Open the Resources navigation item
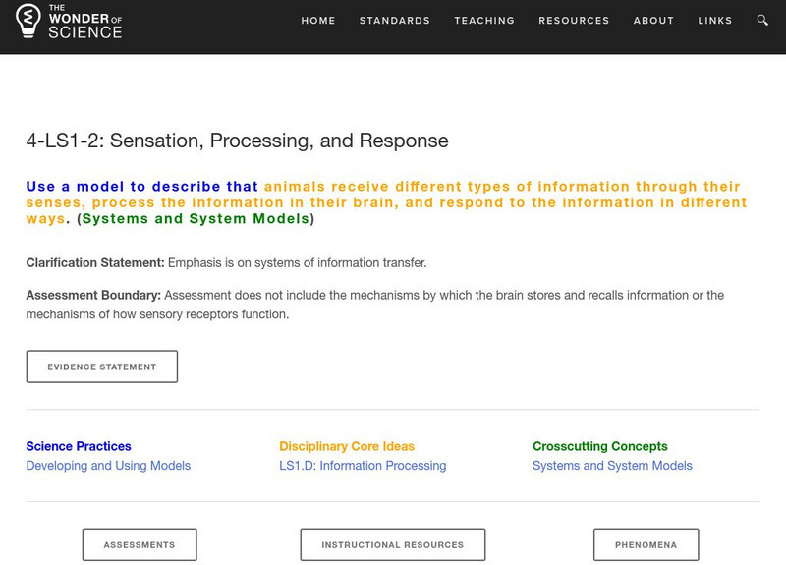 [x=574, y=21]
